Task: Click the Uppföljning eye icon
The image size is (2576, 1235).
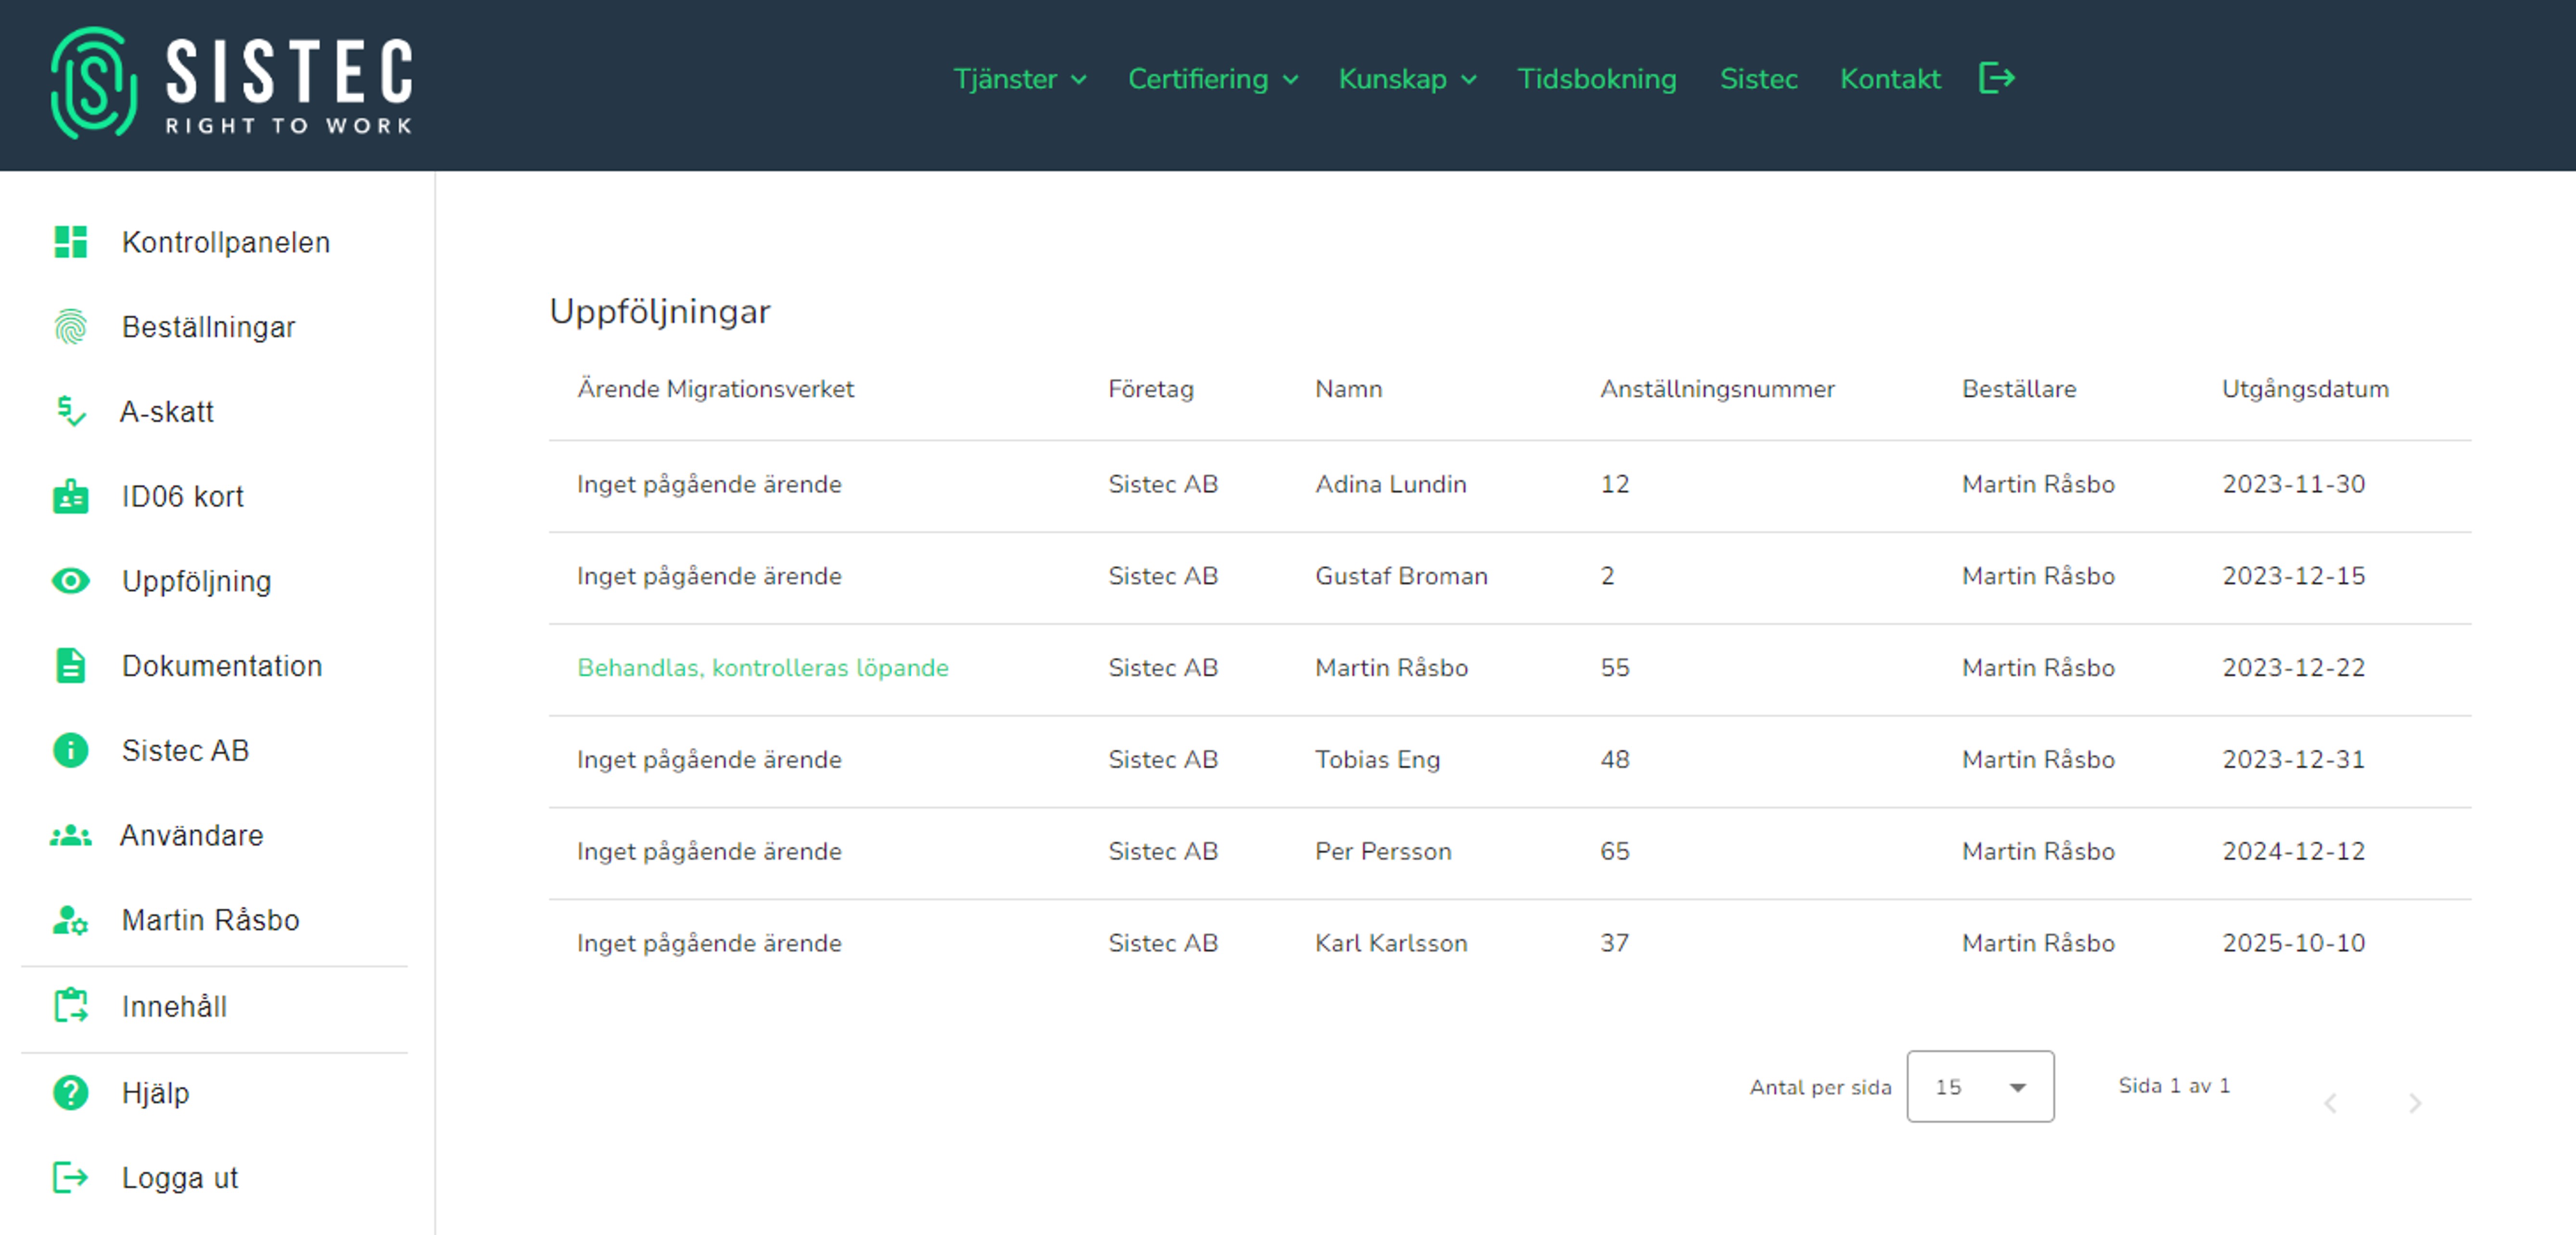Action: pyautogui.click(x=70, y=581)
